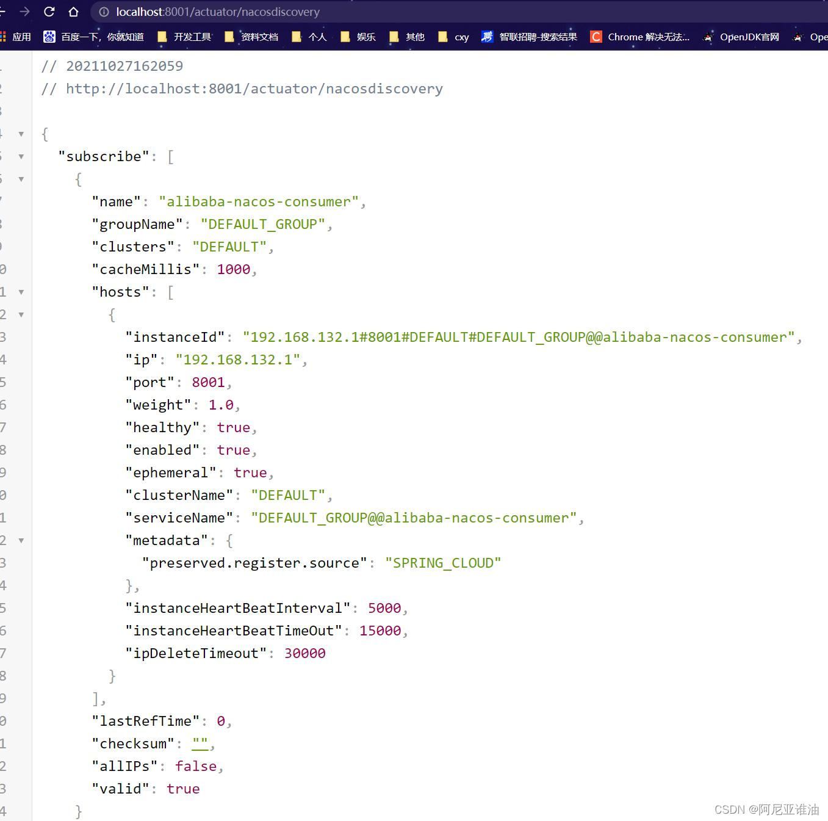Image resolution: width=828 pixels, height=821 pixels.
Task: Click instanceHeartBeatInterval value 5000
Action: (384, 608)
